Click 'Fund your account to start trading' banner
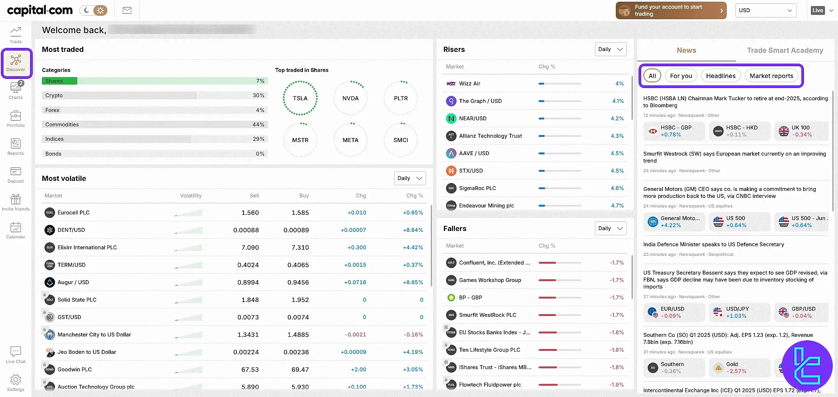838x397 pixels. point(671,10)
